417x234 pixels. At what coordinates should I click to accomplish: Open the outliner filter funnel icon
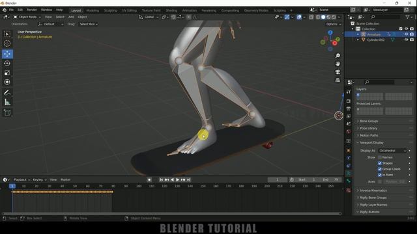pos(407,17)
